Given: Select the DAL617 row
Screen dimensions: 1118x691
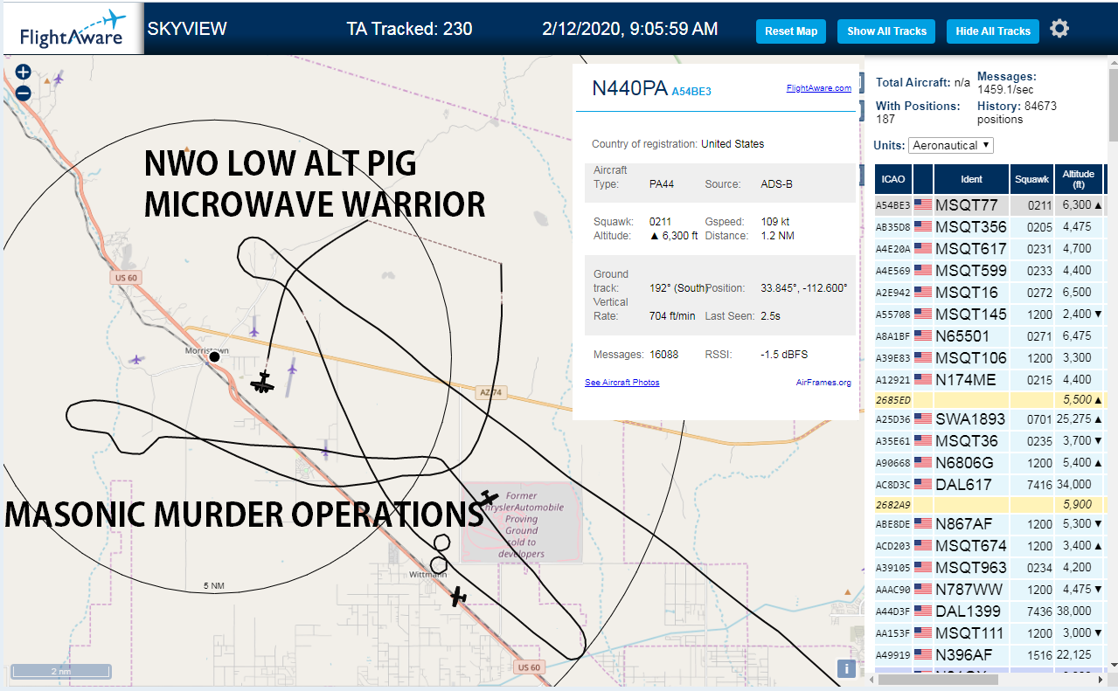Looking at the screenshot, I should pos(992,484).
